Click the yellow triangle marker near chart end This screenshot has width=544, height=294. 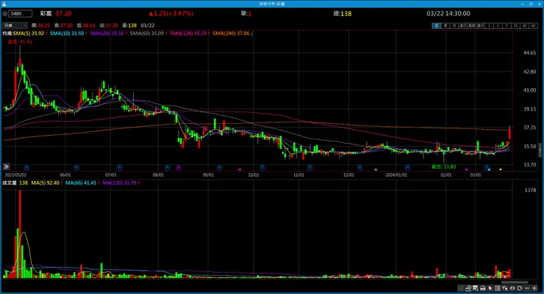click(501, 169)
